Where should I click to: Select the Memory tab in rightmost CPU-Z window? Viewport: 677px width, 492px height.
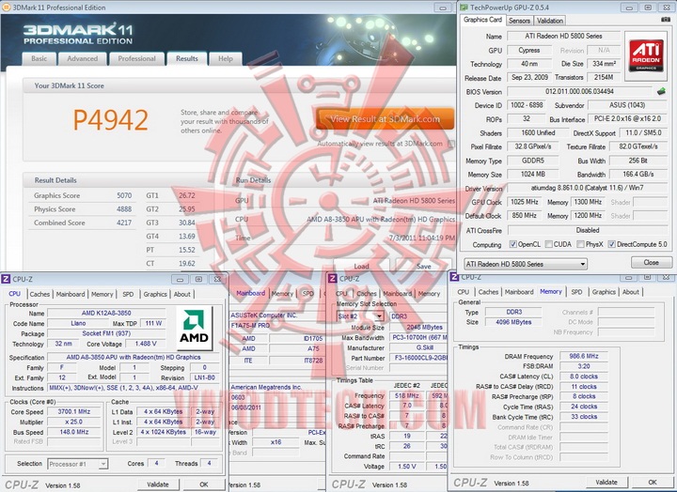[551, 292]
